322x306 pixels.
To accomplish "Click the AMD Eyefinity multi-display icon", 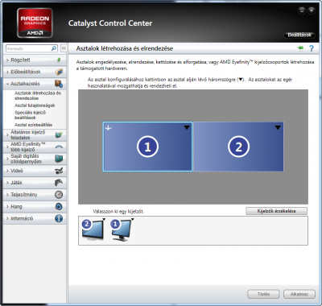I will 59,147.
